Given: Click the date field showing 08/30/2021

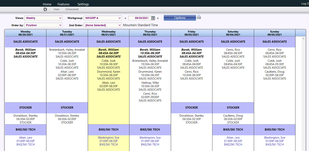Looking at the screenshot, I should (x=139, y=18).
